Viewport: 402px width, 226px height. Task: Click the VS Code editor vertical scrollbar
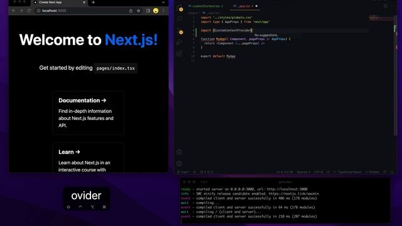(x=395, y=75)
